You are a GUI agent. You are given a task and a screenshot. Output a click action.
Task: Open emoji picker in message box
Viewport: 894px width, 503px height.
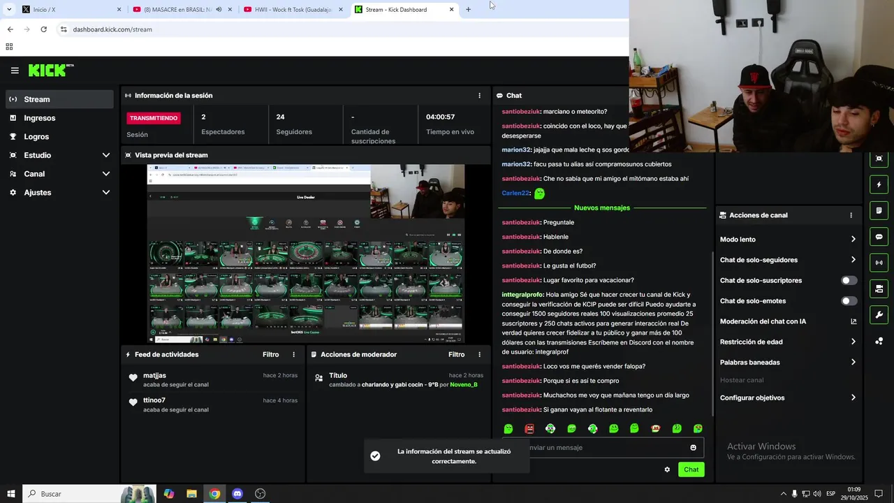(694, 448)
